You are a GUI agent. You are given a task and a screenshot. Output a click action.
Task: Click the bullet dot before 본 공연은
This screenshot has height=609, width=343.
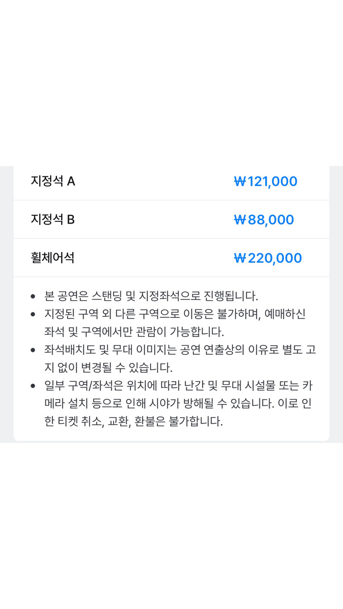coord(33,297)
